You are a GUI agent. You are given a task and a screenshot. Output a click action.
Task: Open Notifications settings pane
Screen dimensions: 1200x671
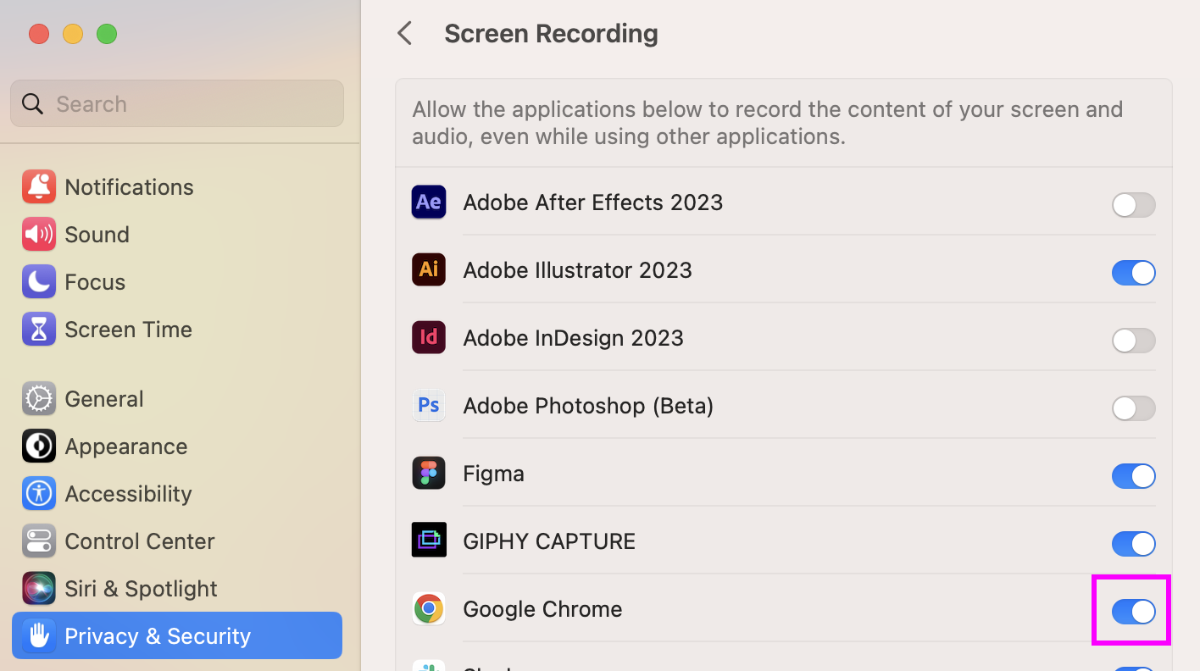(x=177, y=187)
